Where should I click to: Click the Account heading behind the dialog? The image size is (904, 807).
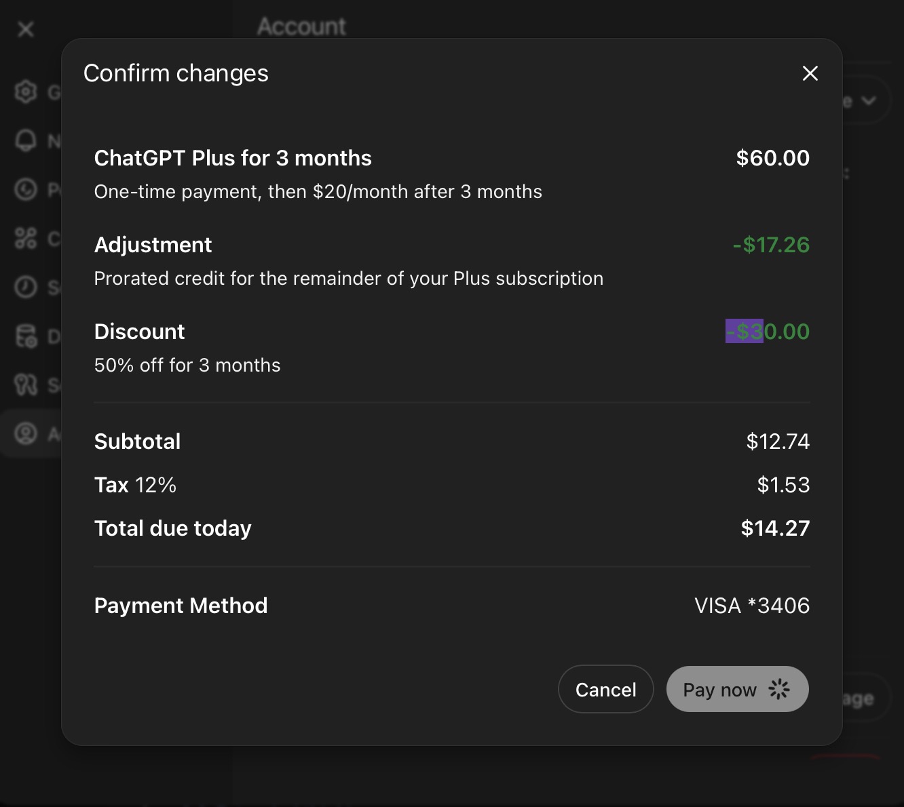[x=301, y=26]
